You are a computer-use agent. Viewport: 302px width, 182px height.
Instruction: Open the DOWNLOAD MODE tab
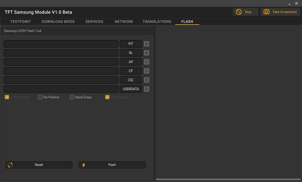[58, 21]
